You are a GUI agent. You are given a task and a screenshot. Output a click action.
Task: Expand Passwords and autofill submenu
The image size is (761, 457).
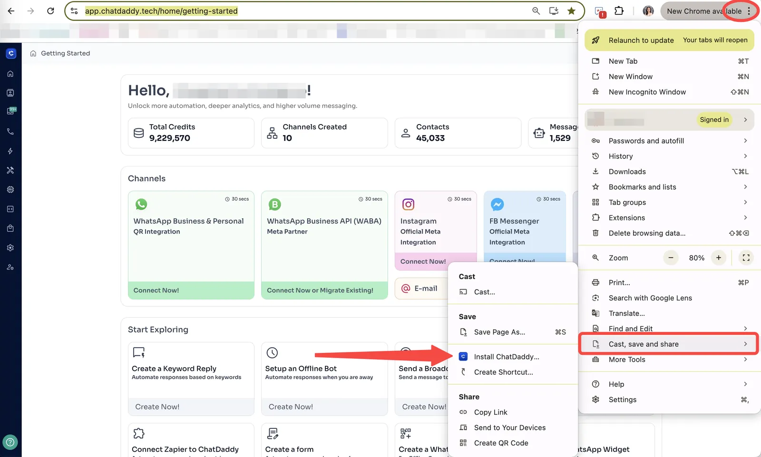point(669,141)
